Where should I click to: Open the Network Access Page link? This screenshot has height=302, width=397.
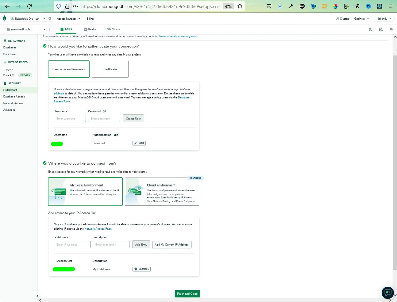(98, 229)
